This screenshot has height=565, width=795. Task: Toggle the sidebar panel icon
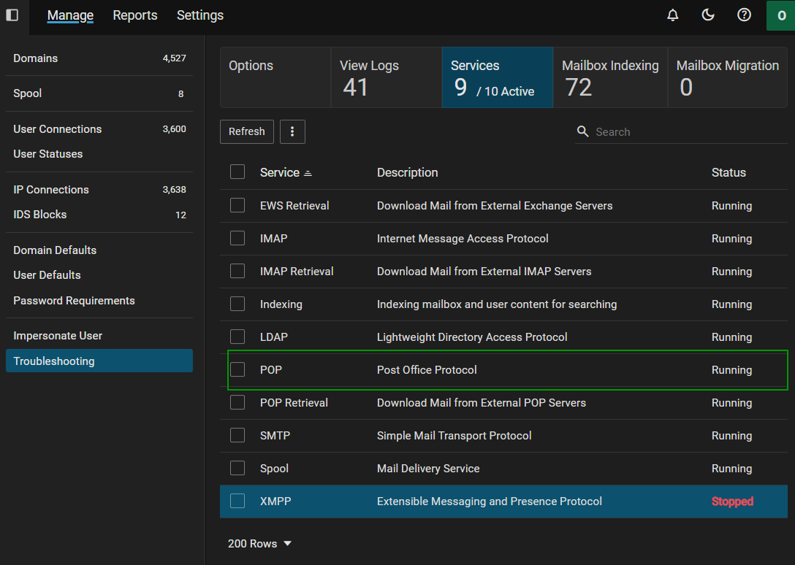coord(12,15)
